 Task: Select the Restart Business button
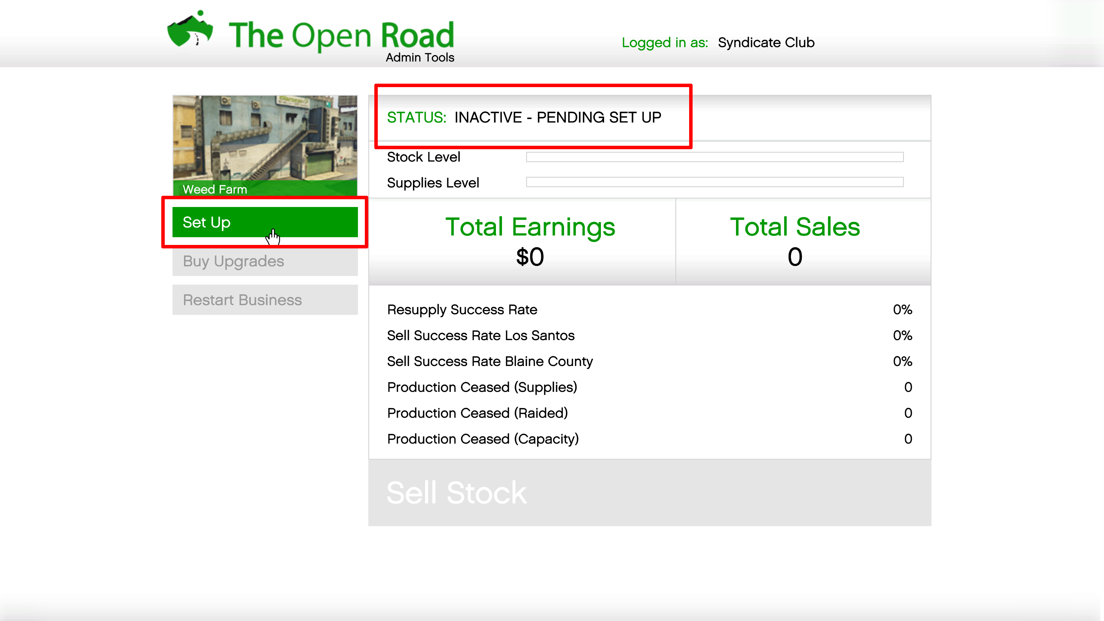[265, 300]
